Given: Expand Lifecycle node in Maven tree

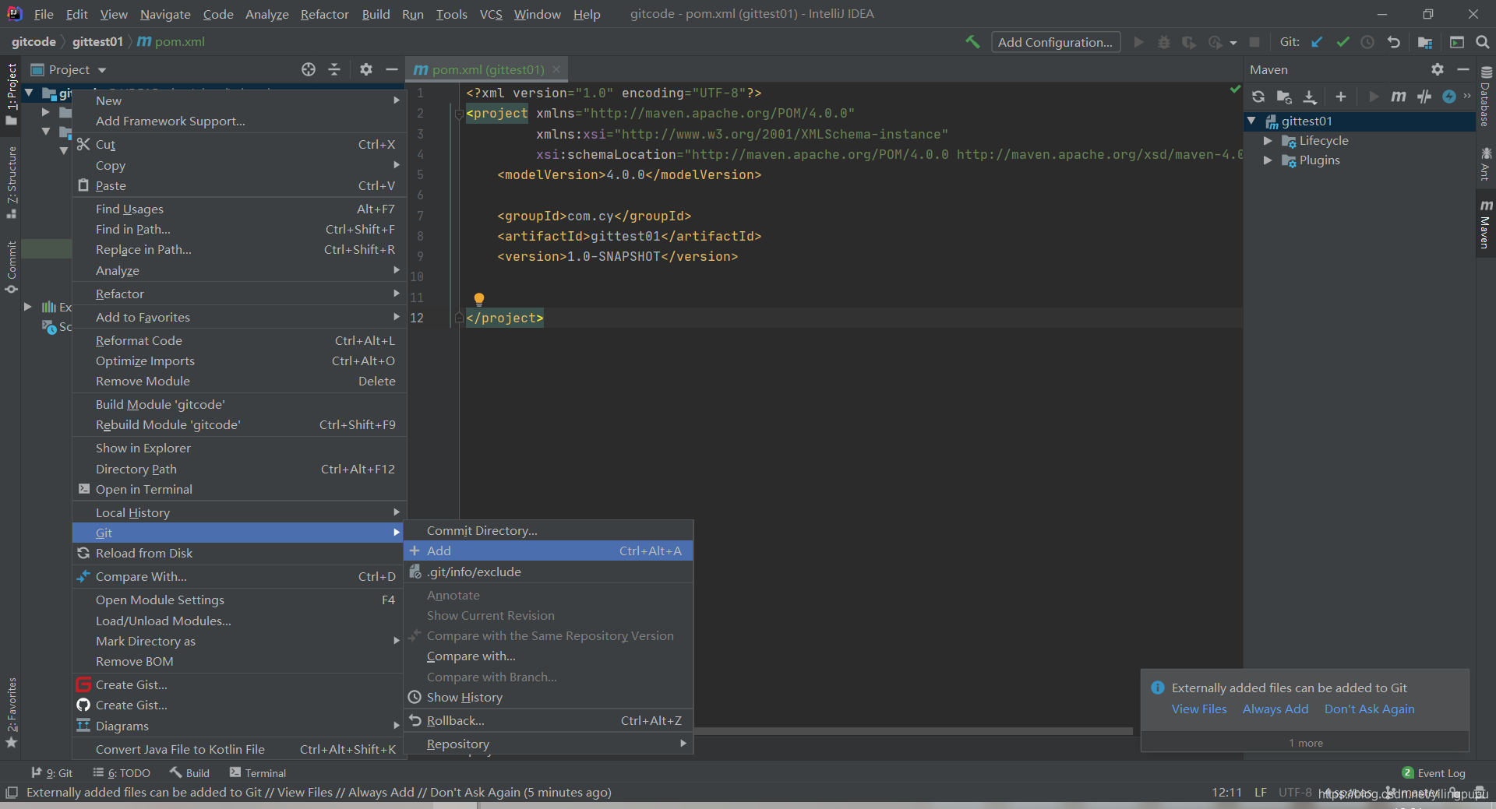Looking at the screenshot, I should pos(1268,141).
